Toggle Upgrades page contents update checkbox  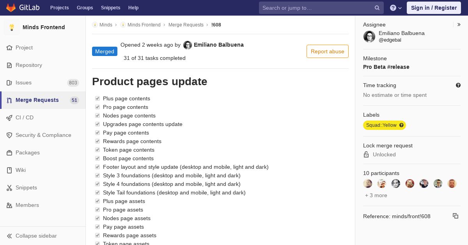pyautogui.click(x=97, y=124)
